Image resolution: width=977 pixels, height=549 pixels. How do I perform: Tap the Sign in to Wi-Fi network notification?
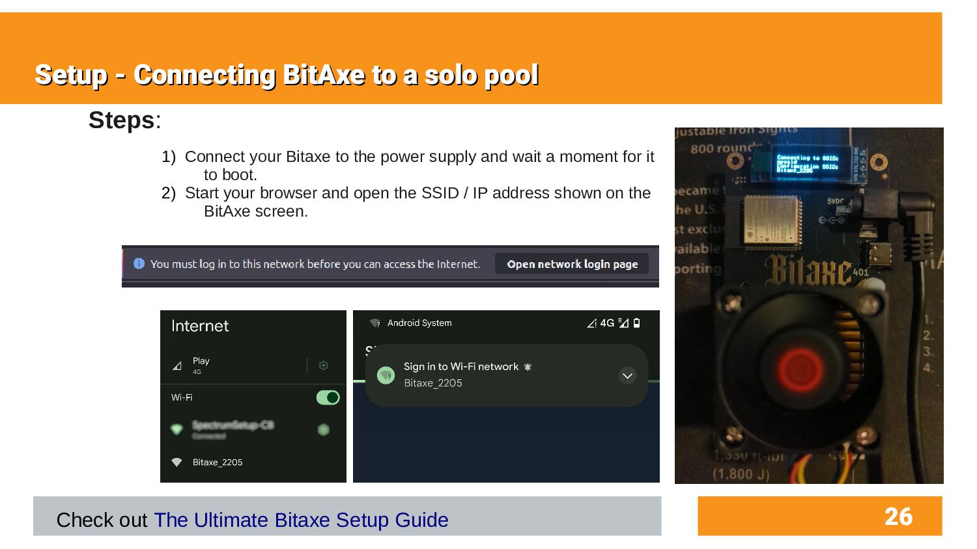point(506,375)
